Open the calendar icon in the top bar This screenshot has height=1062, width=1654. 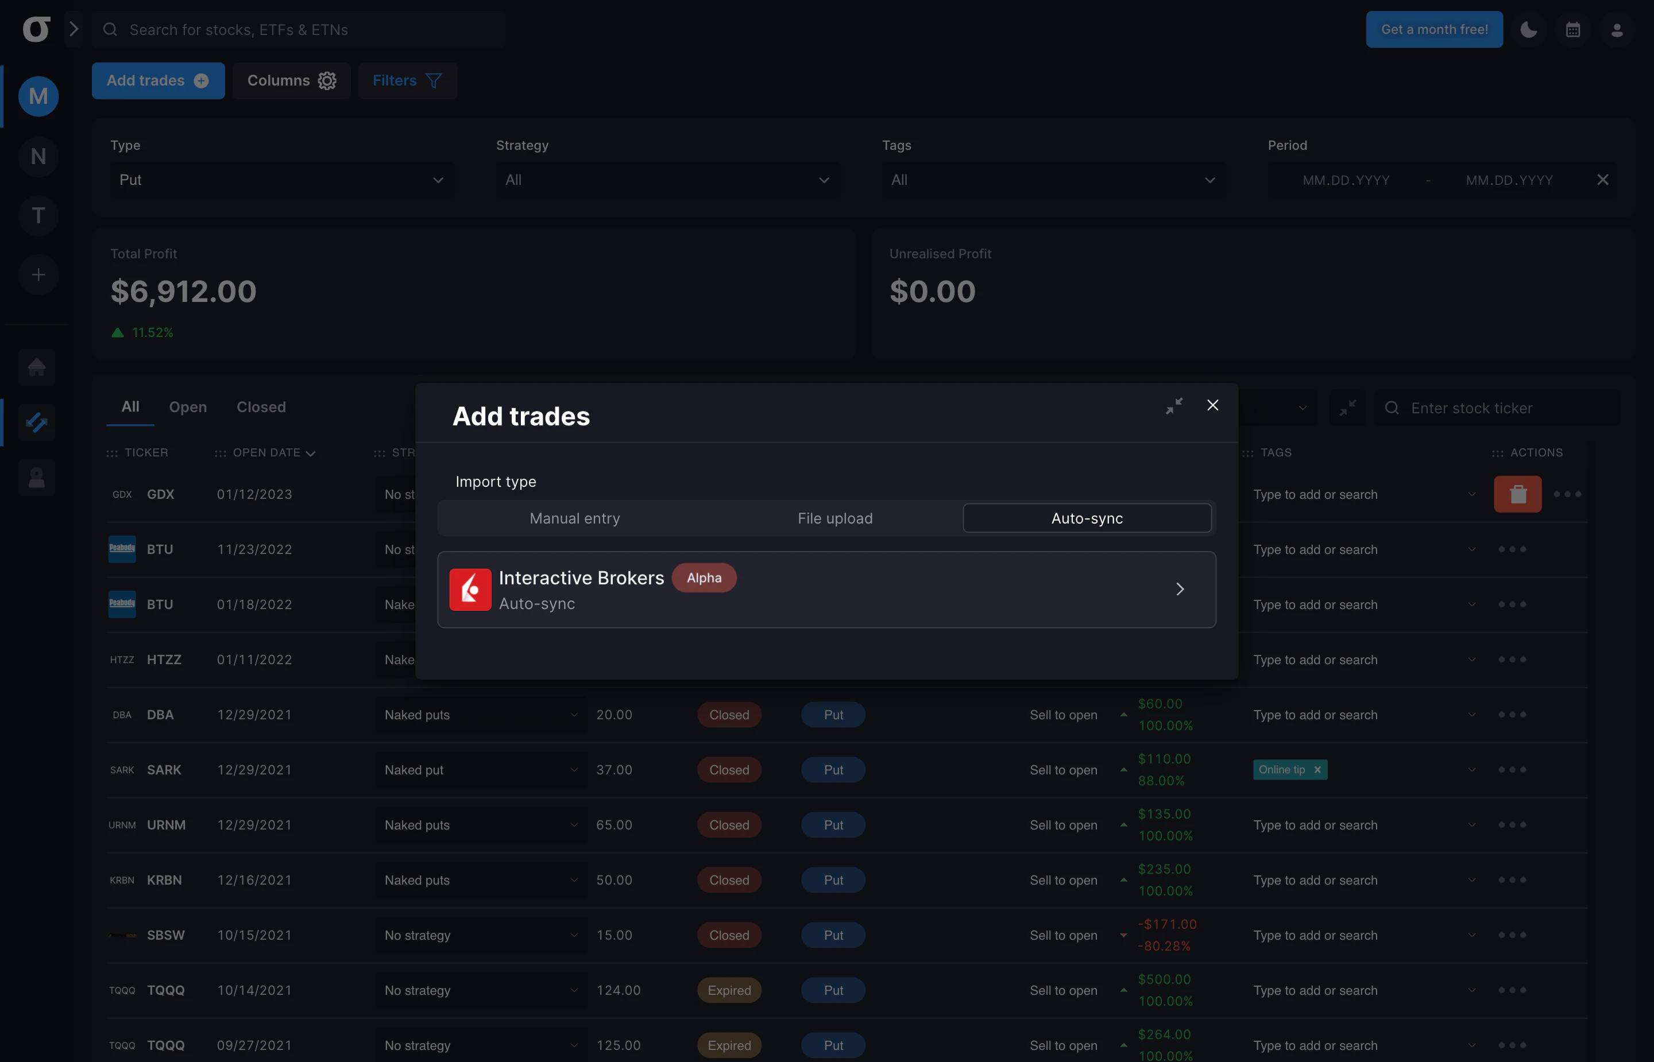coord(1573,29)
